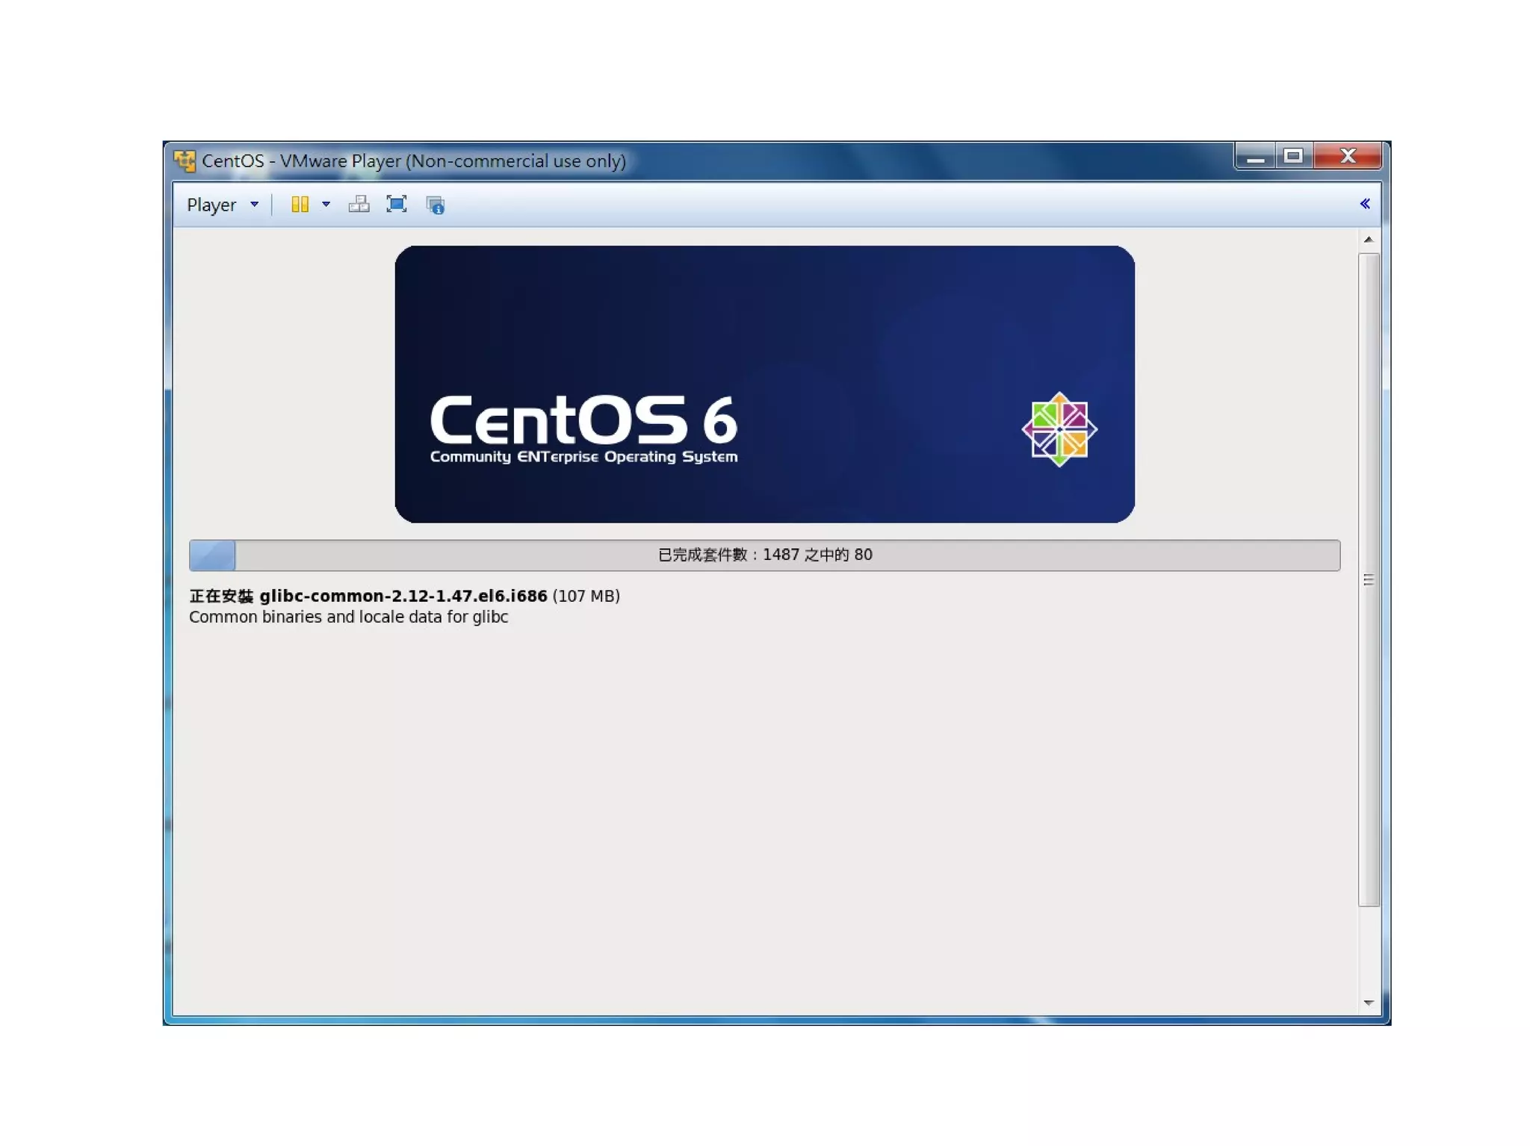Click 'Common binaries and locale data for glibc' text

[348, 617]
